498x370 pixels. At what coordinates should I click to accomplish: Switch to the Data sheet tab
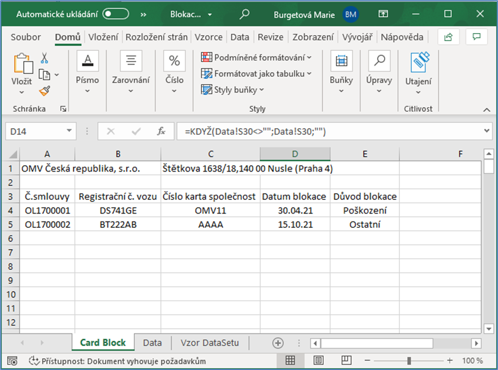152,343
